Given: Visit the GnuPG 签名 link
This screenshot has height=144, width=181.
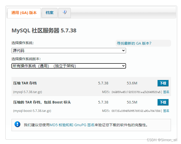Looking at the screenshot, I should coord(84,125).
